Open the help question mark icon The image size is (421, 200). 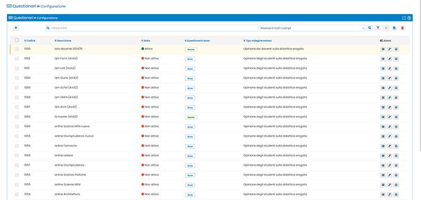[x=409, y=18]
